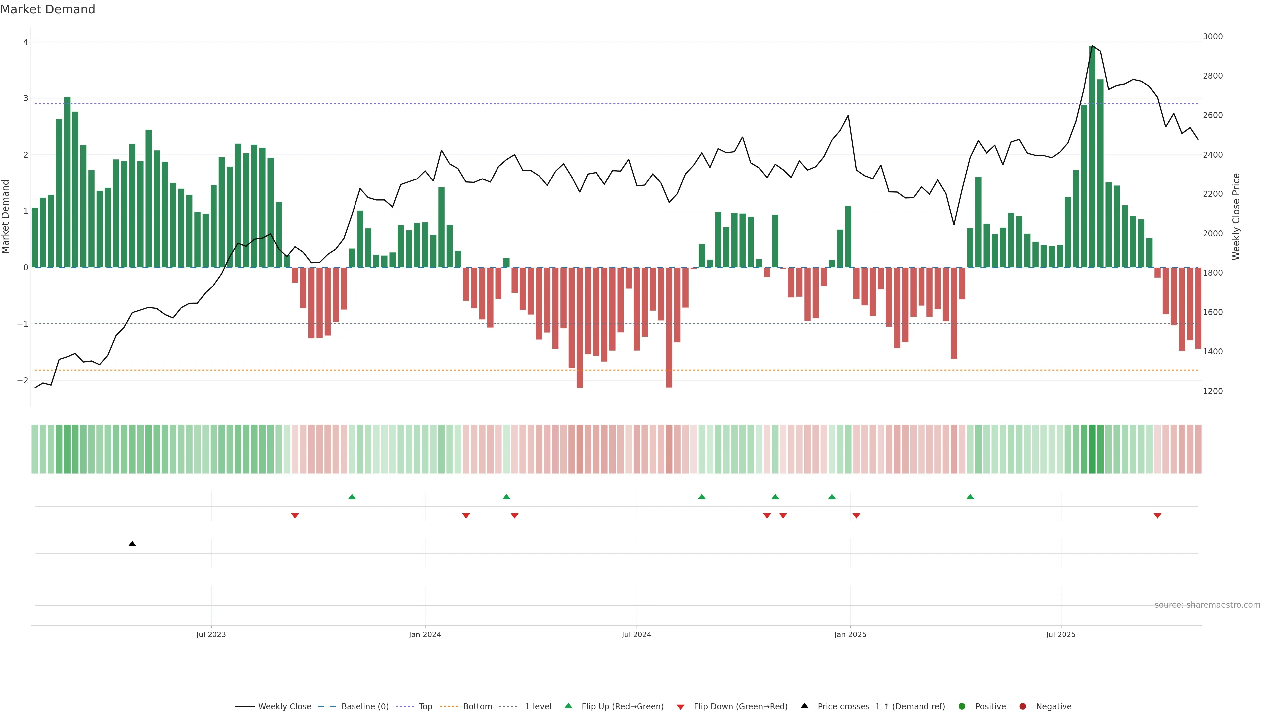
Task: Click the first green Flip Up triangle marker
Action: tap(352, 497)
